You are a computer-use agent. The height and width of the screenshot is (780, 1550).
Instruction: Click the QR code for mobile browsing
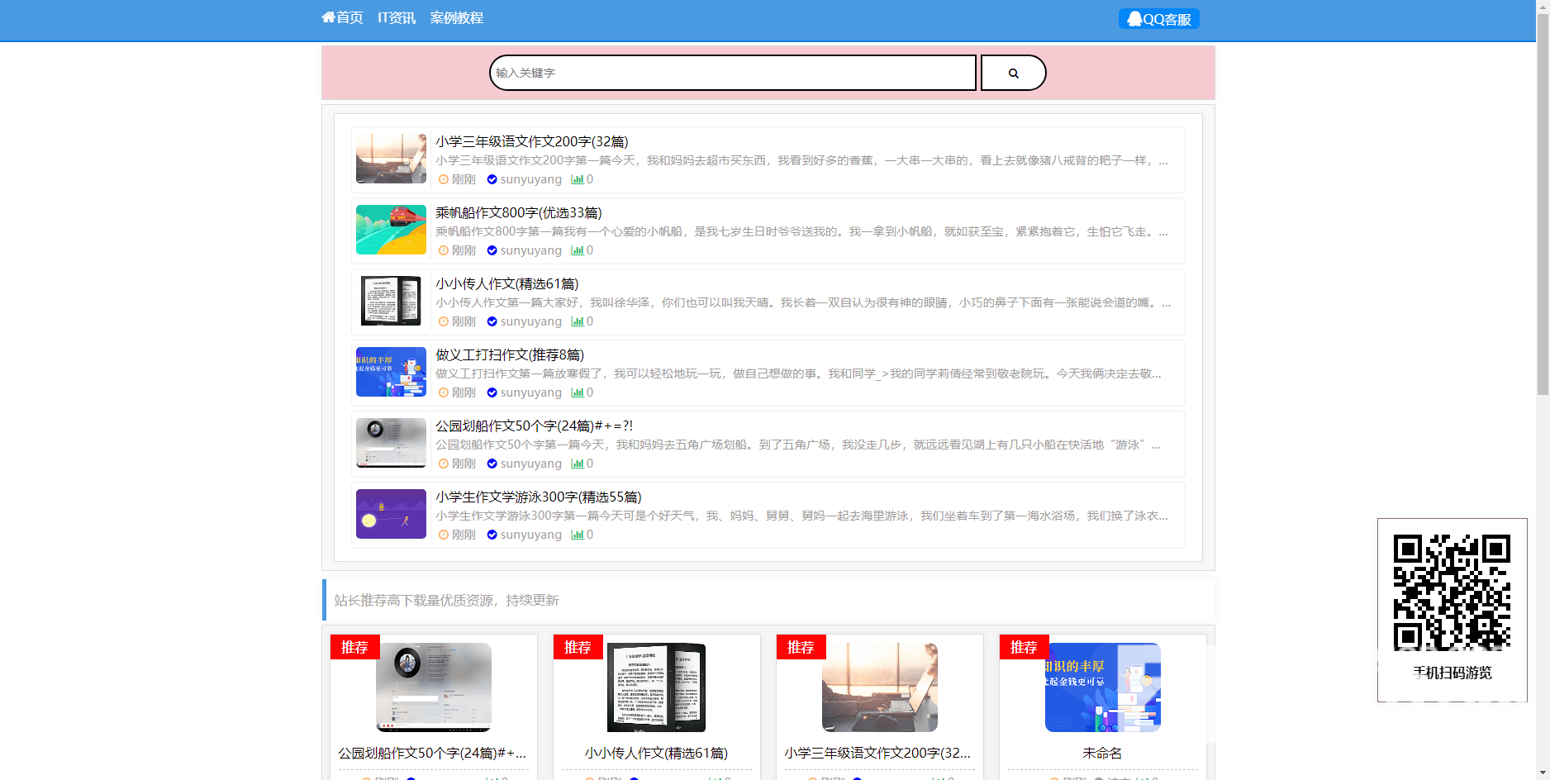click(1452, 592)
